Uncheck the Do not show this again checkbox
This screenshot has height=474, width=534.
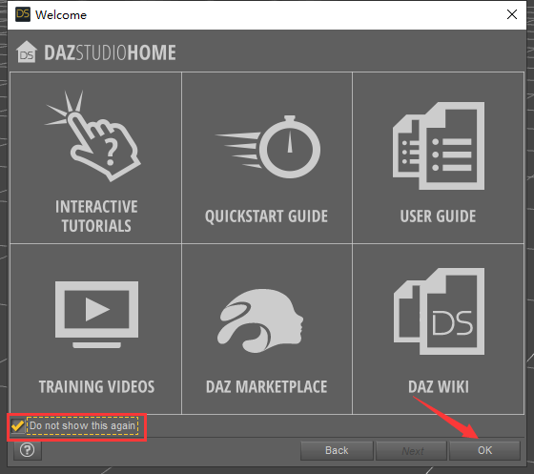(x=17, y=425)
